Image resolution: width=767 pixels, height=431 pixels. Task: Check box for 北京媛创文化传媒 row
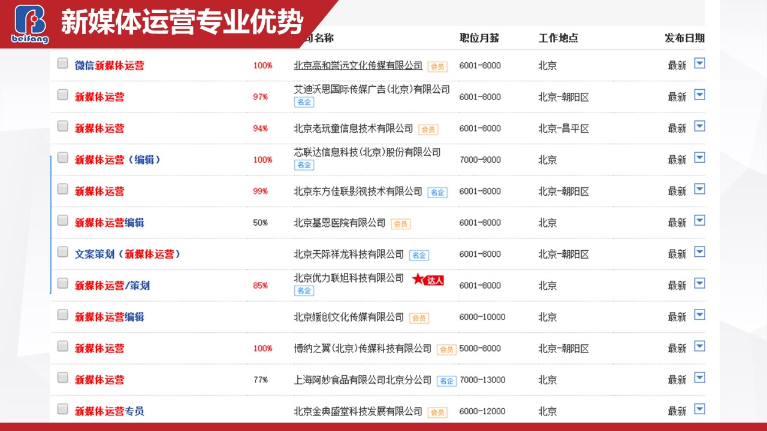tap(63, 314)
